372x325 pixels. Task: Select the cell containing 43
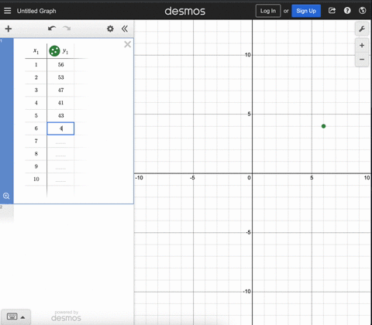pyautogui.click(x=60, y=115)
